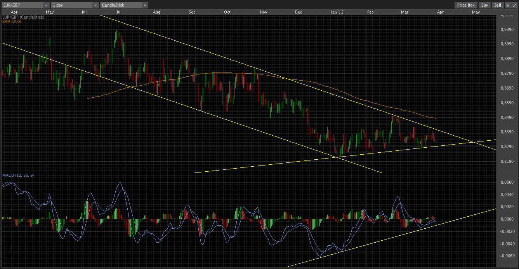This screenshot has width=519, height=269.
Task: Click the 0,8790 price axis value
Action: click(x=506, y=73)
